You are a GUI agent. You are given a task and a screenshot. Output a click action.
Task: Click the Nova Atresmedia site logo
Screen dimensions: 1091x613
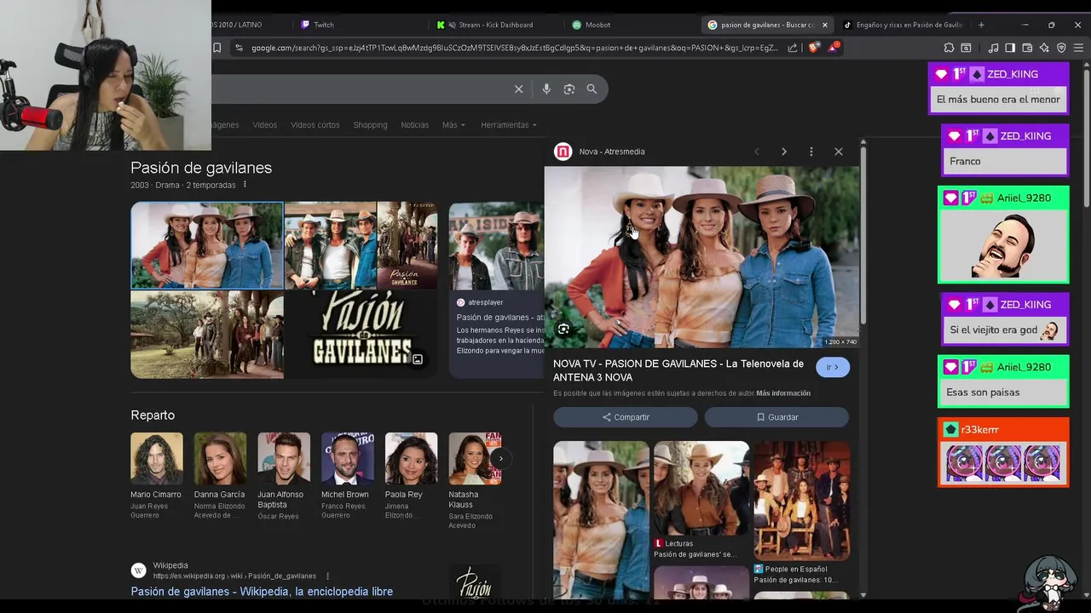point(563,152)
